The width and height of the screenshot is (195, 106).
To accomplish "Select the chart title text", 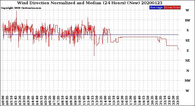I will (x=90, y=3).
